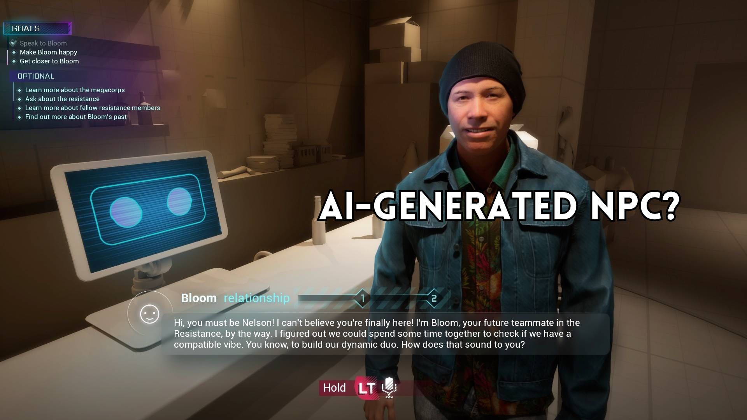Screen dimensions: 747x420
Task: Expand the OPTIONAL objectives section
Action: (x=36, y=75)
